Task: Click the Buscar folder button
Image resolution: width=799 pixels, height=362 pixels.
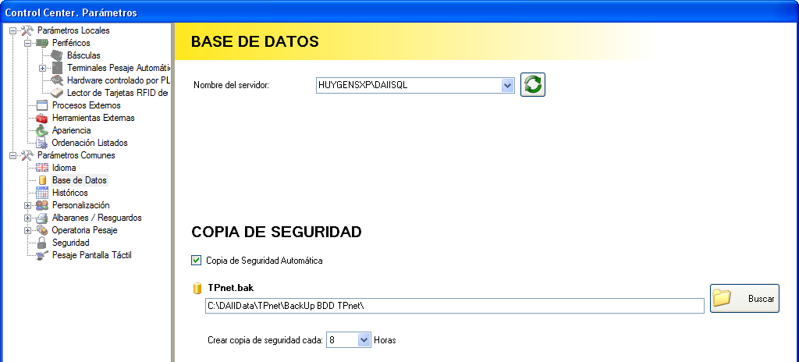Action: pos(744,299)
